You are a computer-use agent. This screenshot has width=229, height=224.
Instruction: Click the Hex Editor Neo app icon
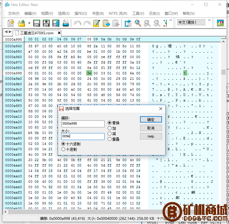(x=7, y=5)
